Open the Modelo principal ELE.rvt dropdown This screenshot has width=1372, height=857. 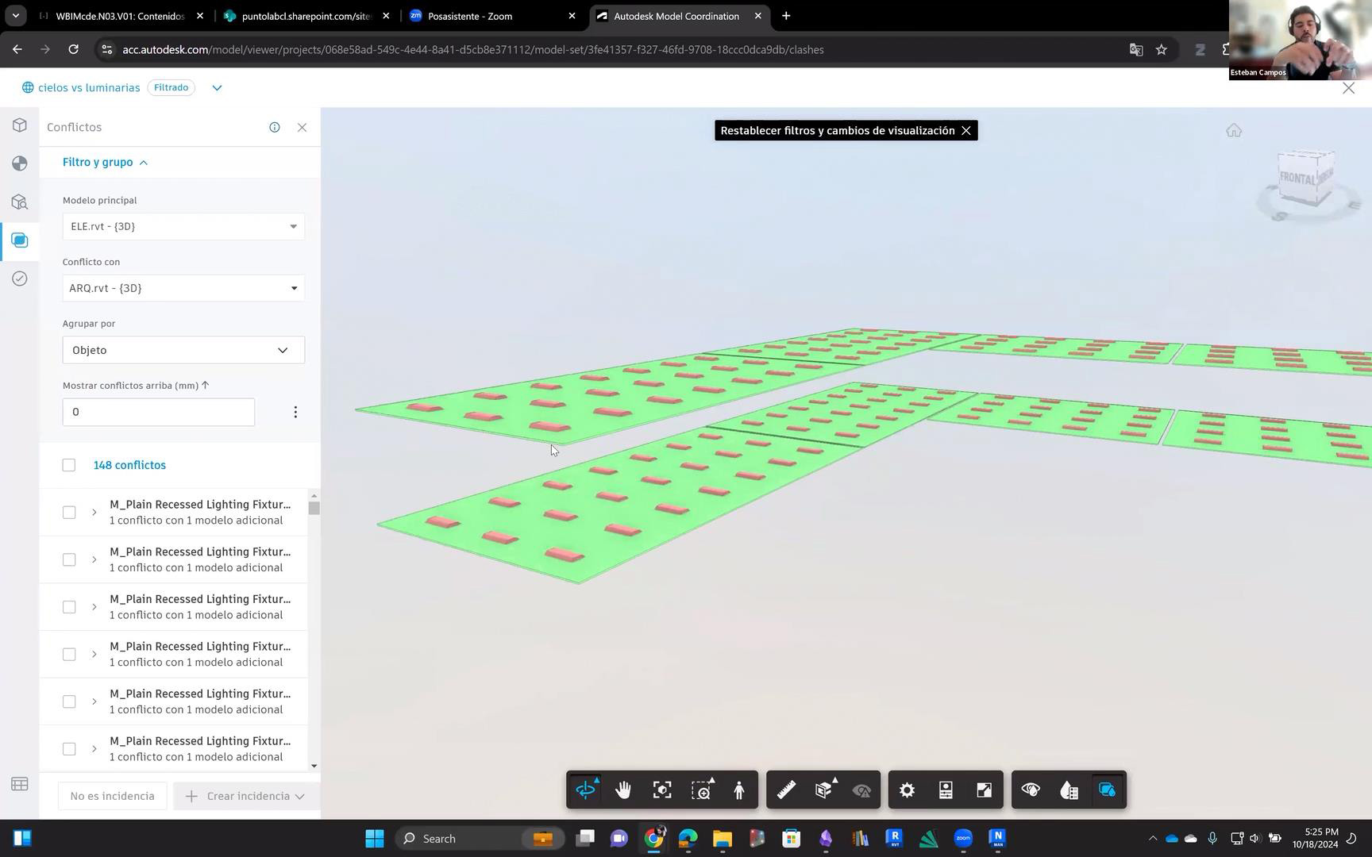coord(183,227)
